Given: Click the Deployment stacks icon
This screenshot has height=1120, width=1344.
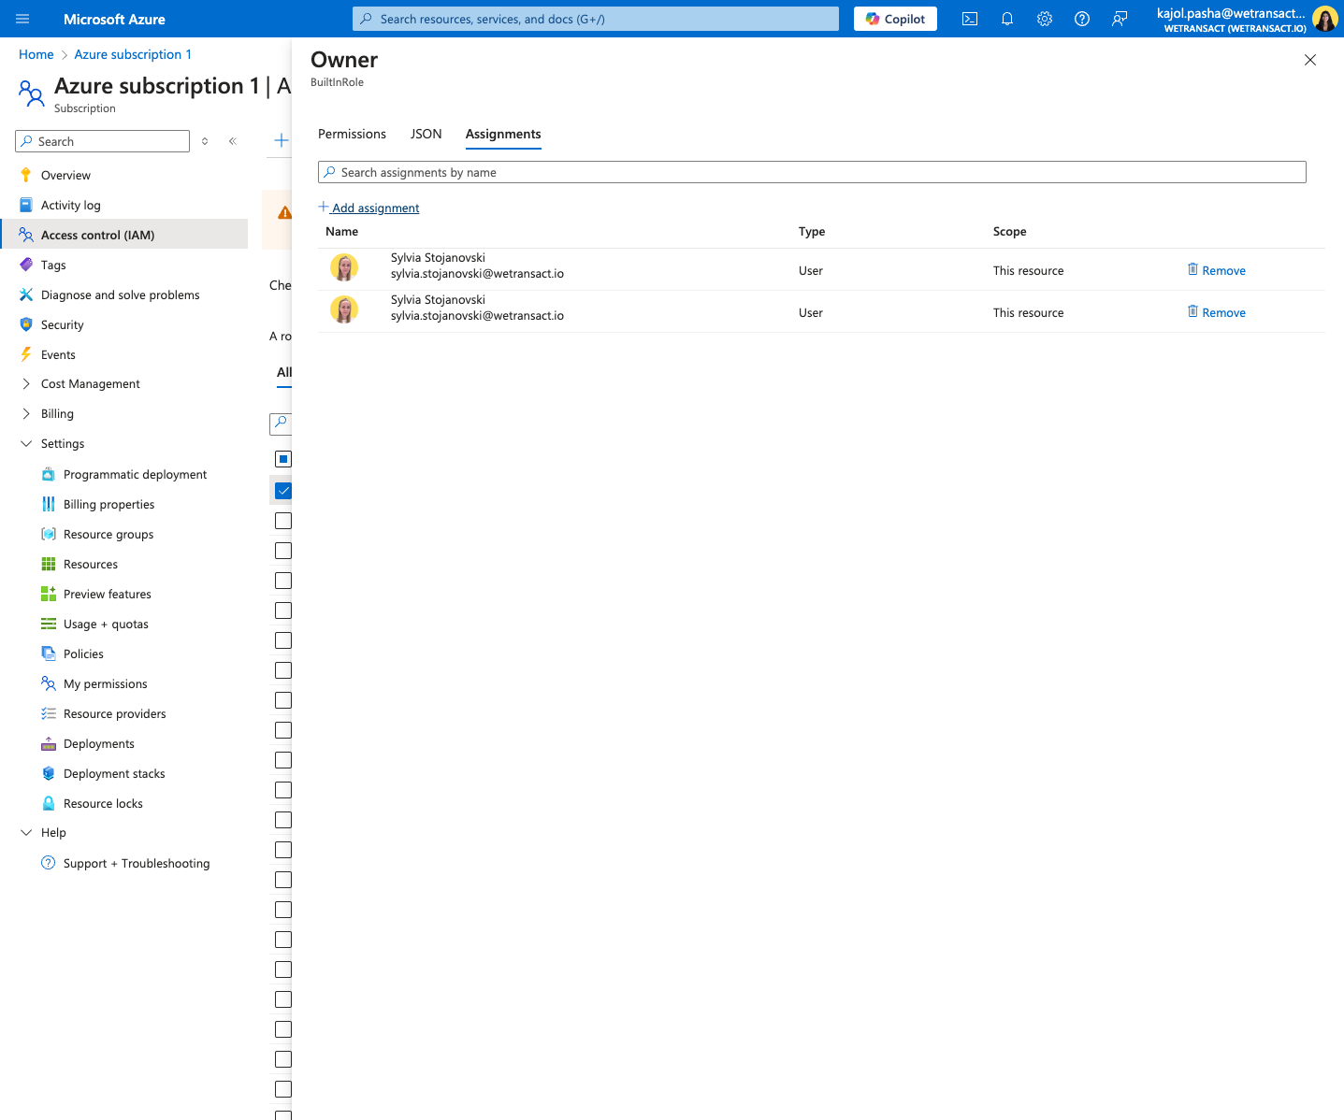Looking at the screenshot, I should 49,773.
